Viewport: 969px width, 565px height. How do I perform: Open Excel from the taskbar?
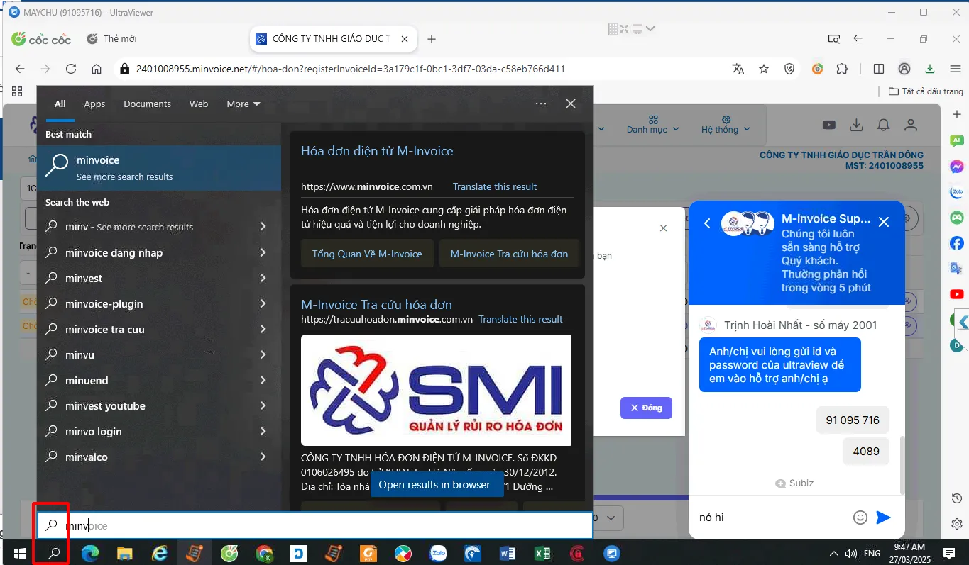(x=542, y=554)
